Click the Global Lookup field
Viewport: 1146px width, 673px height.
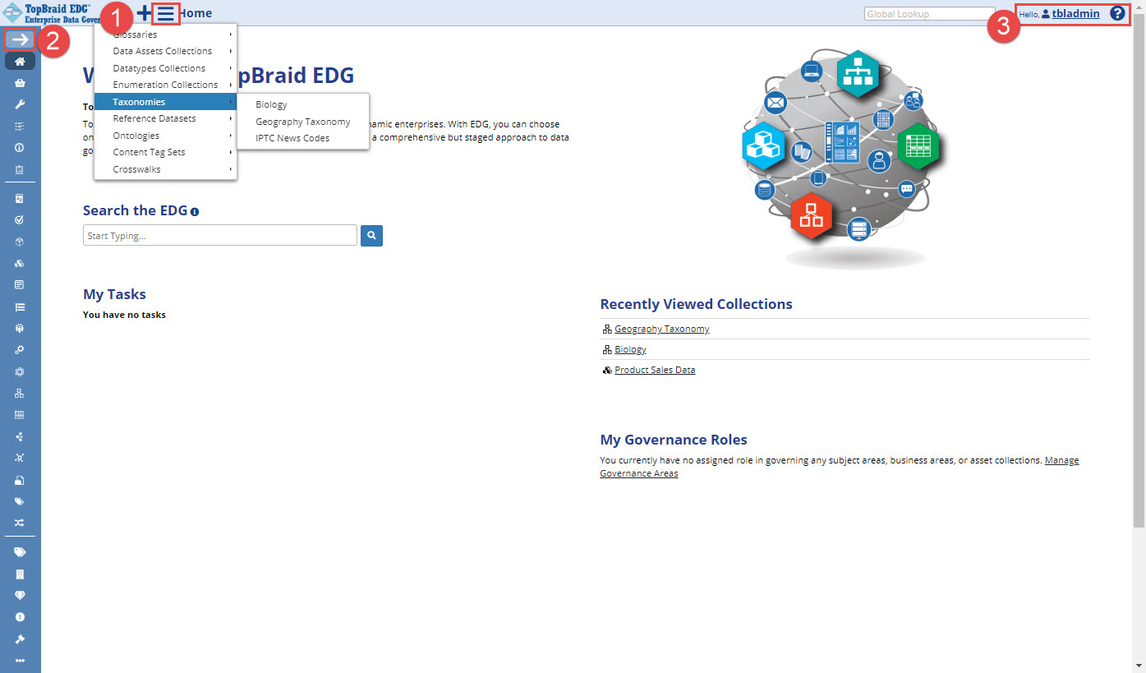(x=929, y=14)
